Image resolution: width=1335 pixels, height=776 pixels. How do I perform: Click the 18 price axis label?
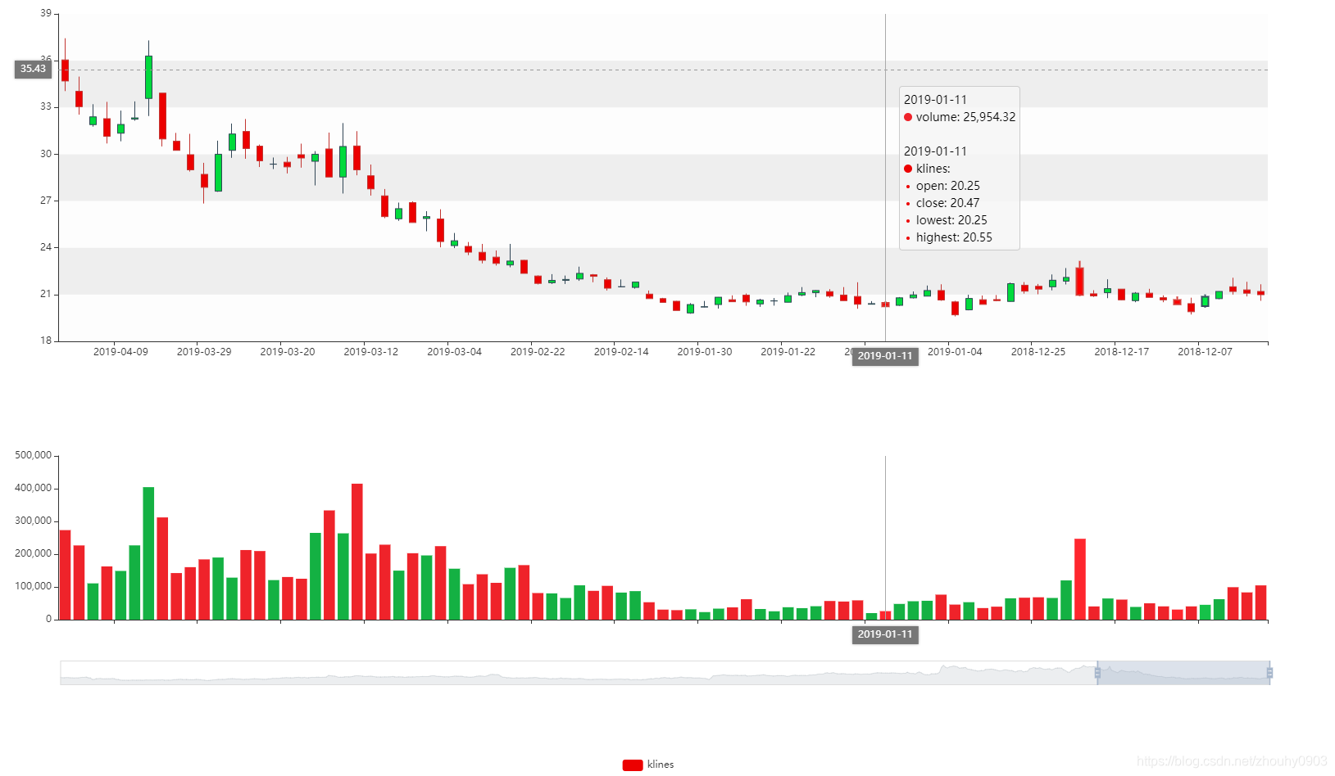[46, 341]
